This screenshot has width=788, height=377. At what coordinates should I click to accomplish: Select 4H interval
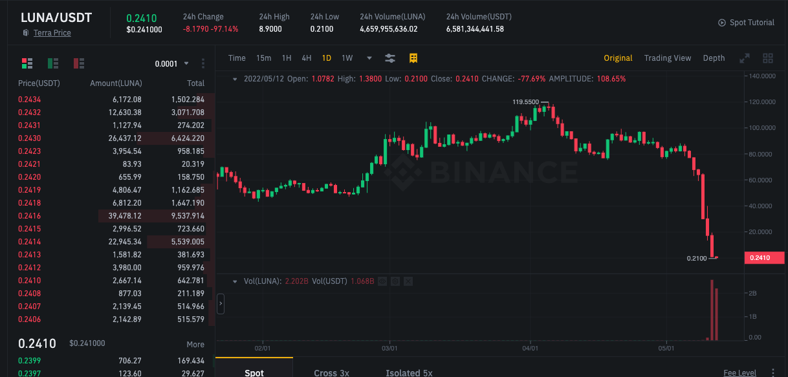coord(307,58)
